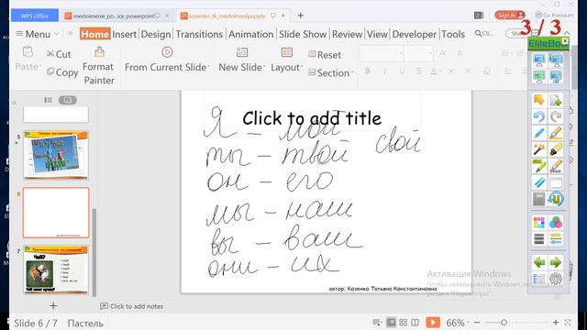Switch to the Transitions tab
Image resolution: width=587 pixels, height=330 pixels.
tap(199, 34)
